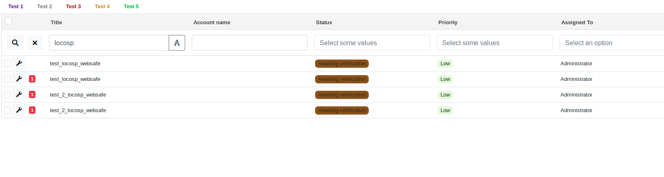664x177 pixels.
Task: Toggle the select-all checkbox in header
Action: point(9,21)
